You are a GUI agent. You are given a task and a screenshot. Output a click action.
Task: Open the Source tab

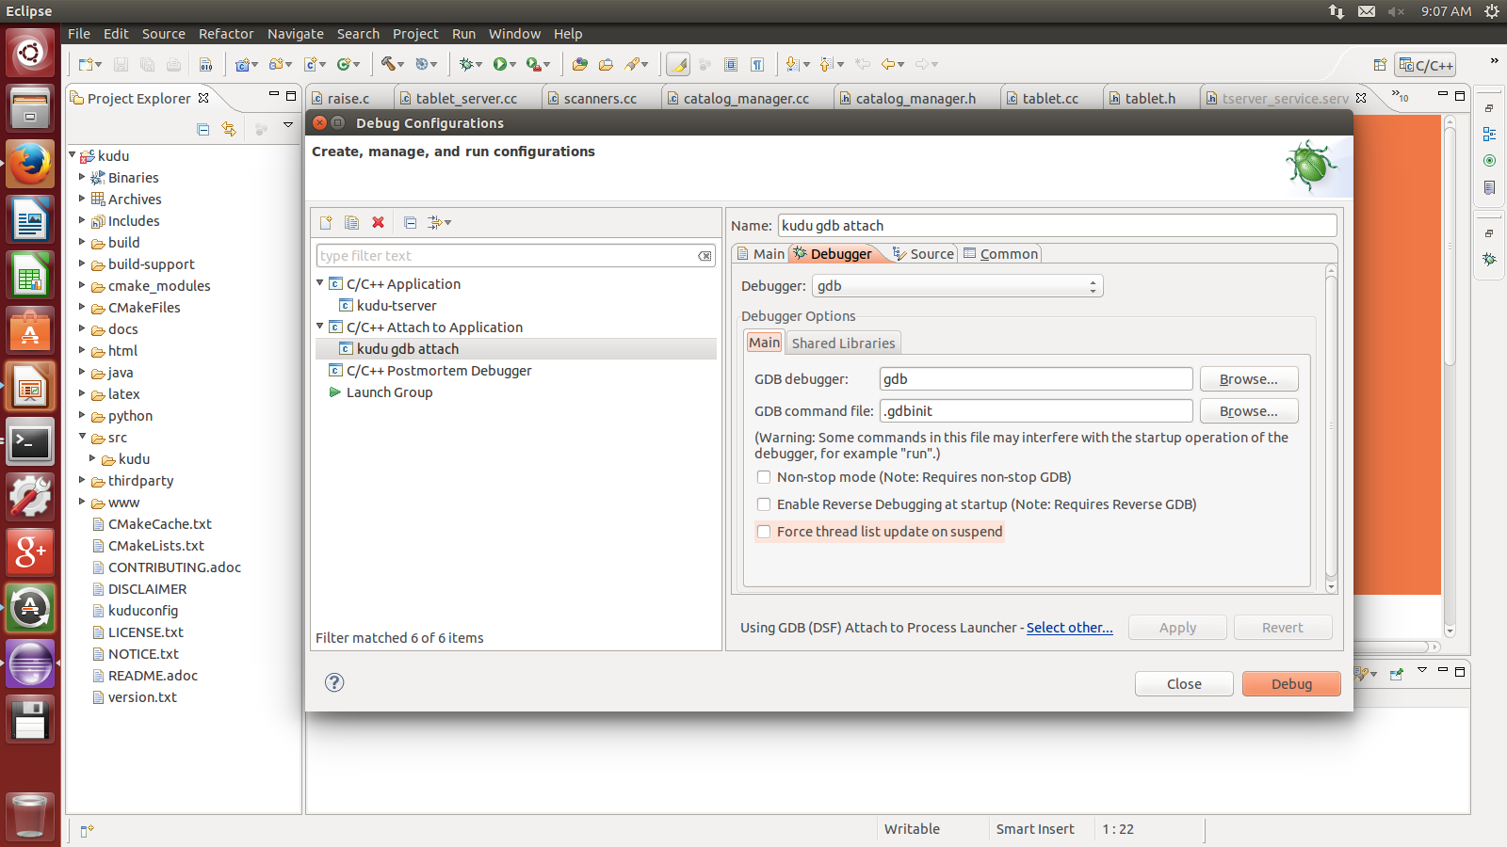(x=923, y=254)
